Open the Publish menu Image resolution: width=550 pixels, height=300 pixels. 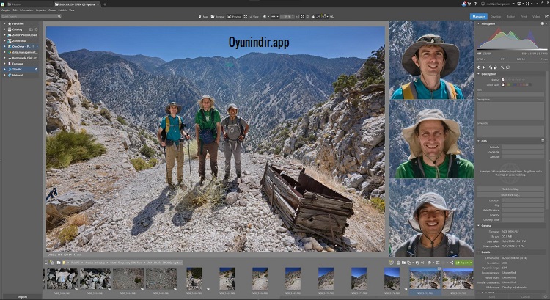[62, 10]
